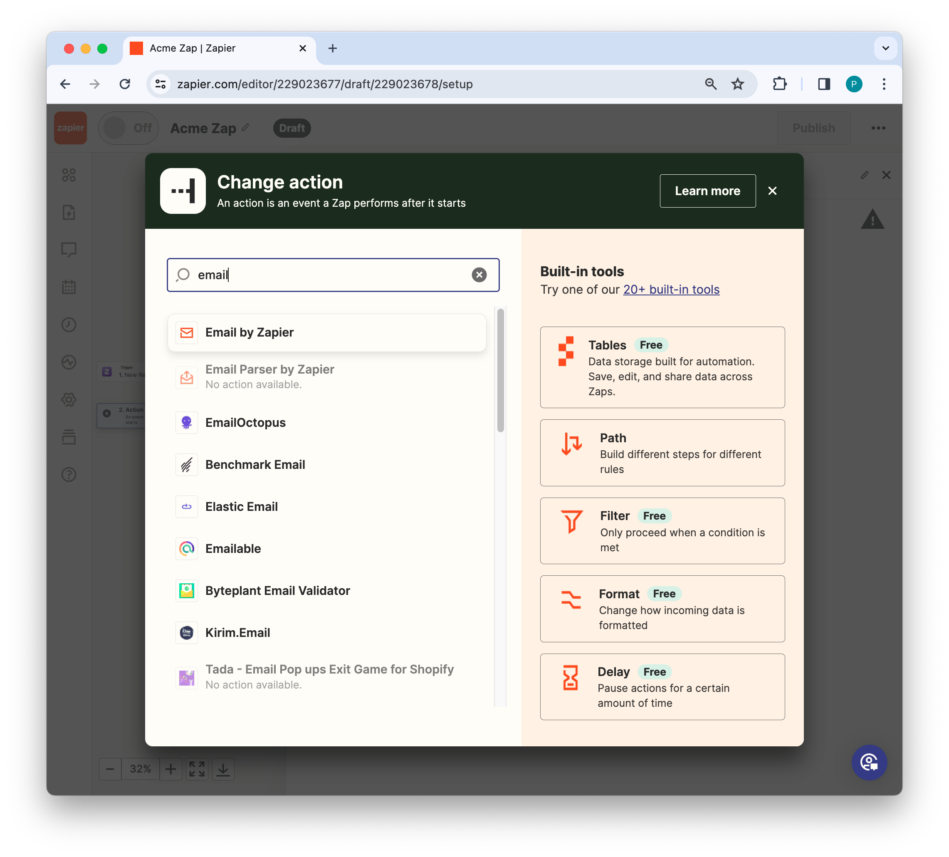The image size is (949, 857).
Task: Expand the tab search chevron
Action: click(885, 48)
